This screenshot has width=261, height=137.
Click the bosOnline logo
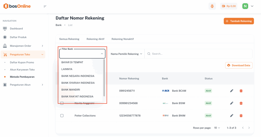point(17,6)
